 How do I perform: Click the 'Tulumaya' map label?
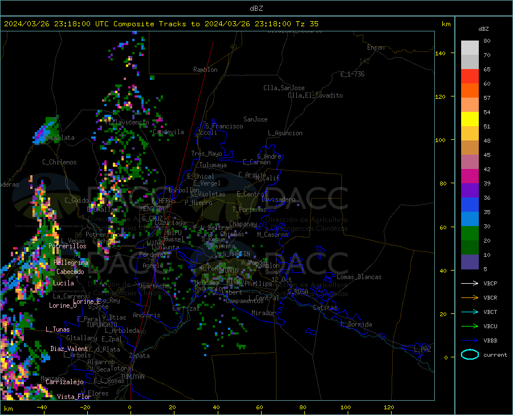coord(213,165)
